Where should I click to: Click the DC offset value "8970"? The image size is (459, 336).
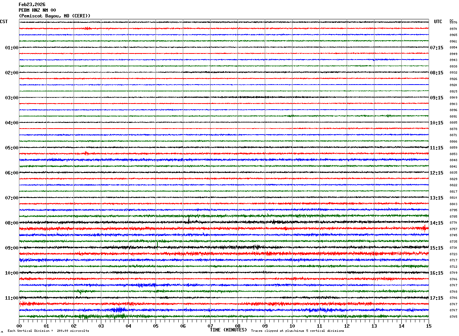point(453,29)
